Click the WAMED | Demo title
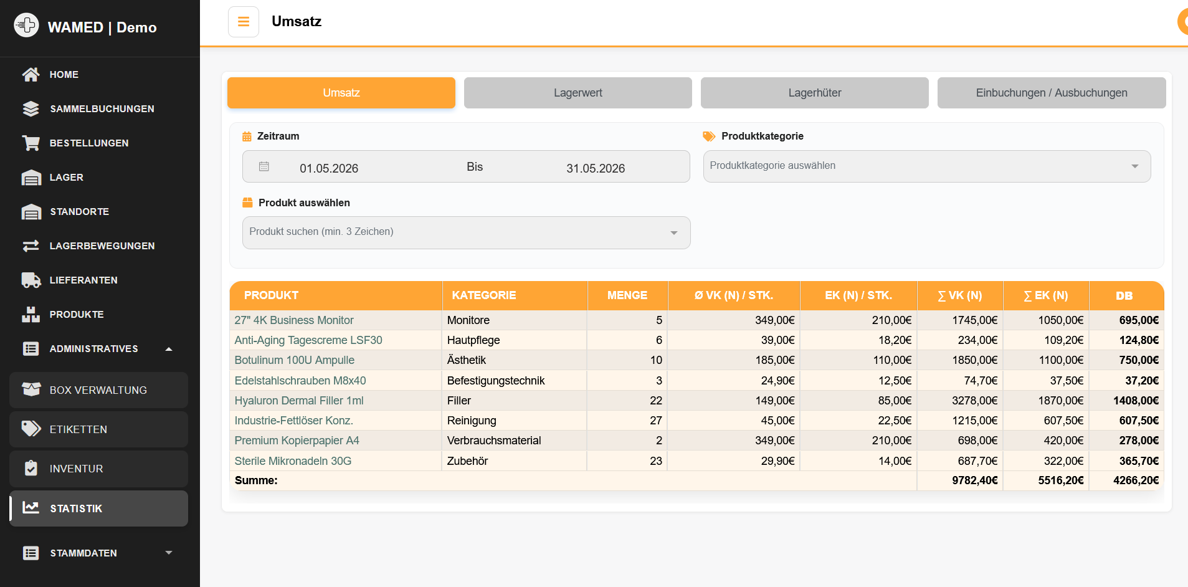 (x=102, y=27)
